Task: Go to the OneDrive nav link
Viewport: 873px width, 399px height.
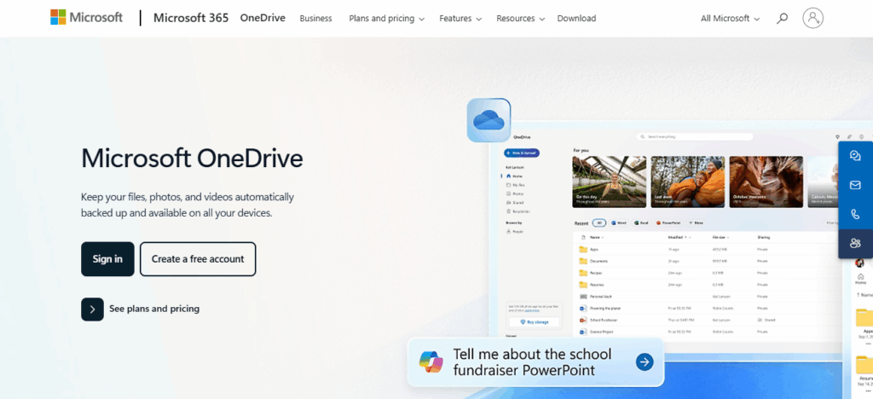Action: (263, 18)
